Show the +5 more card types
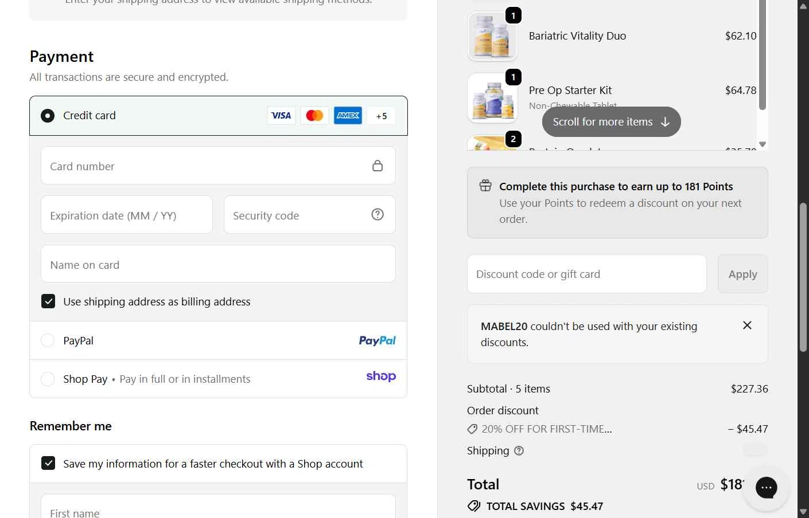 point(381,116)
